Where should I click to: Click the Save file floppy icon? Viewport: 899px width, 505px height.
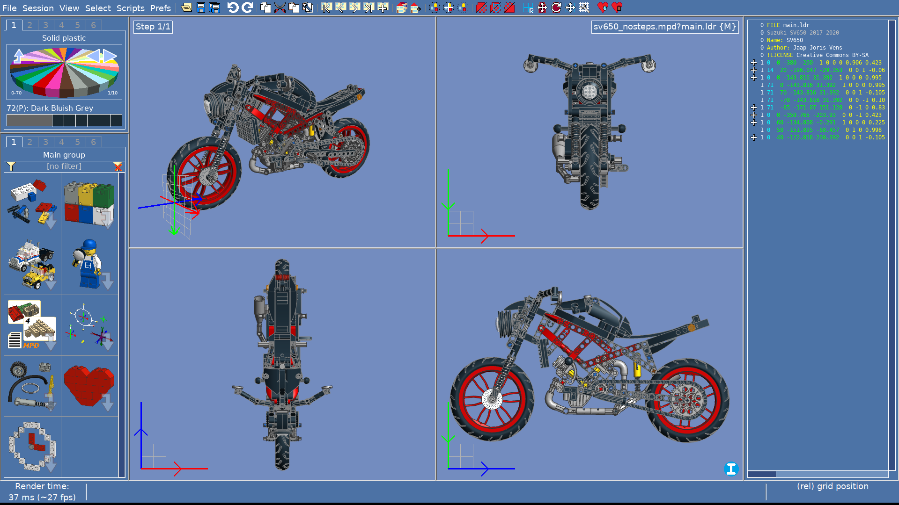[200, 7]
